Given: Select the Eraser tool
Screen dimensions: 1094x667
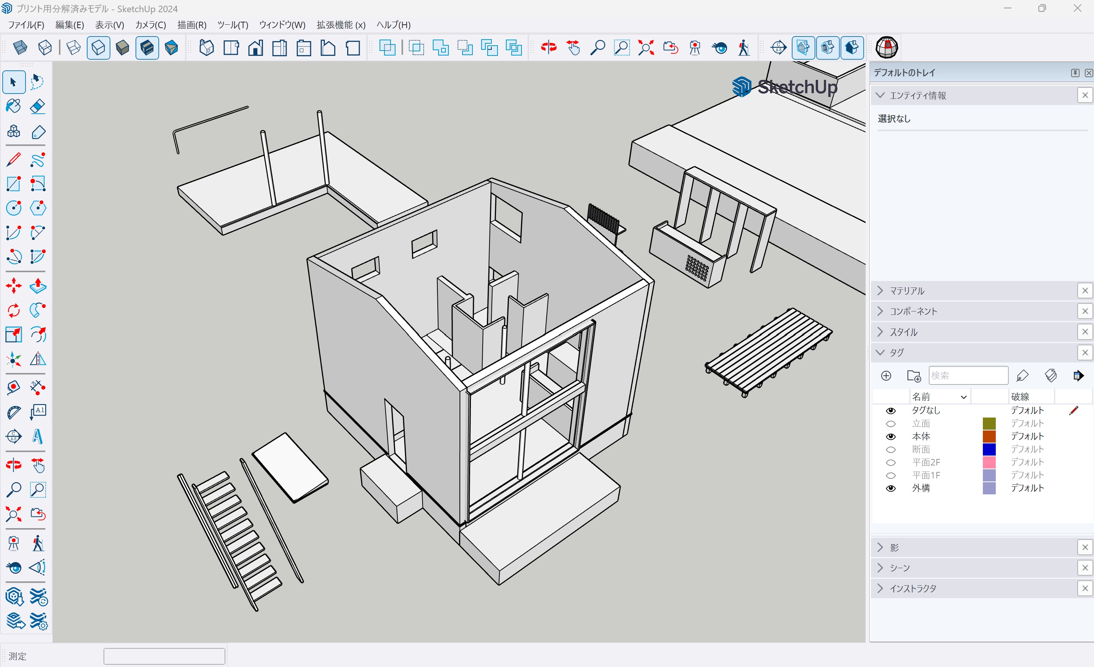Looking at the screenshot, I should [38, 106].
